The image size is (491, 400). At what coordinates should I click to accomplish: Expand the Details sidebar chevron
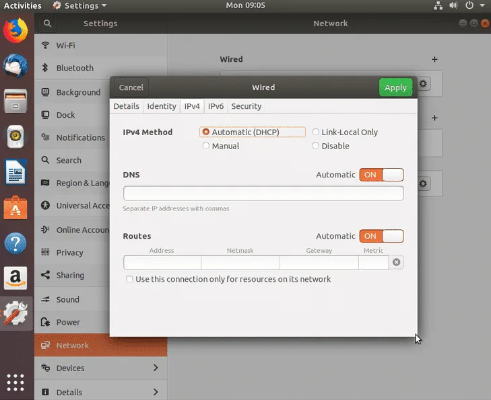156,392
